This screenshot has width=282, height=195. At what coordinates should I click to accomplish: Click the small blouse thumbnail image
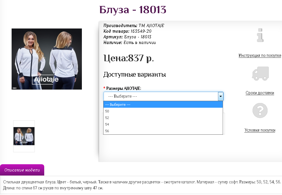[x=24, y=136]
